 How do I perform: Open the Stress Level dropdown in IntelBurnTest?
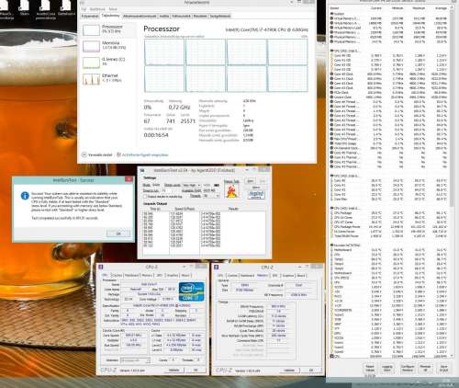point(192,185)
